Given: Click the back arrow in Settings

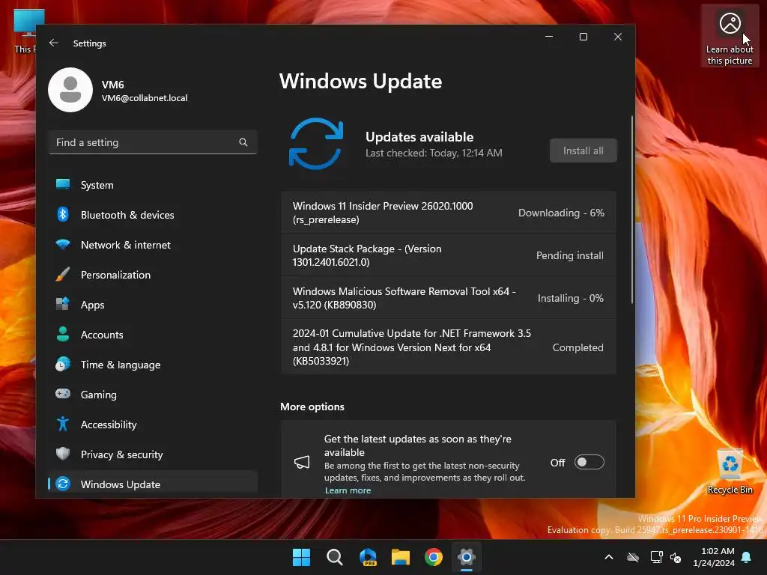Looking at the screenshot, I should 54,43.
